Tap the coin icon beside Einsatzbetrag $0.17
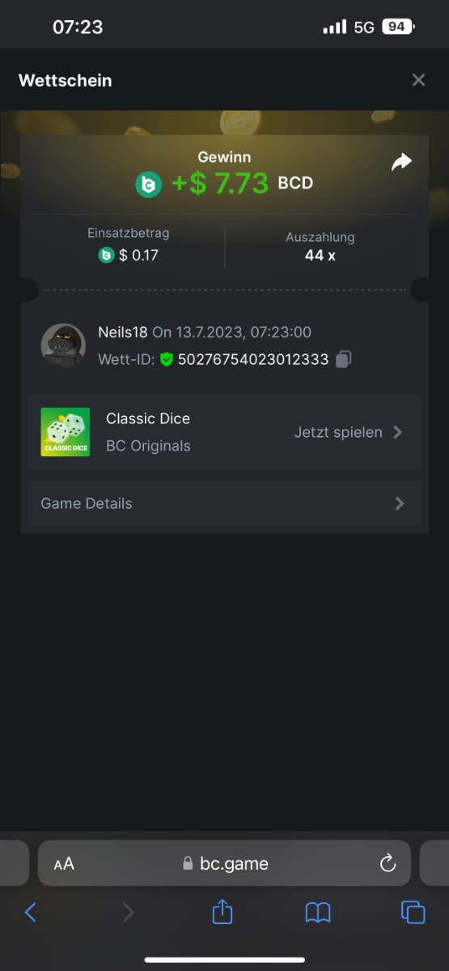 [x=106, y=255]
